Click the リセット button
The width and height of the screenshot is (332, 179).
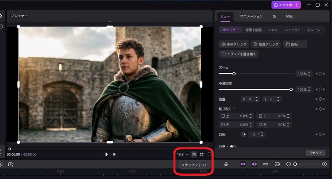click(x=315, y=153)
